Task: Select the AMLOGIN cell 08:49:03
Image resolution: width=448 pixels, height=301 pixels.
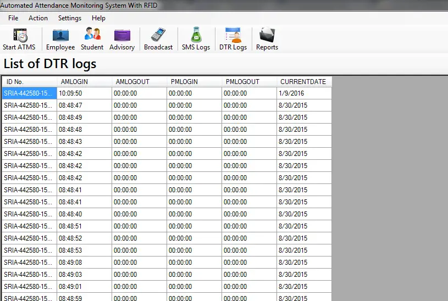Action: [84, 275]
